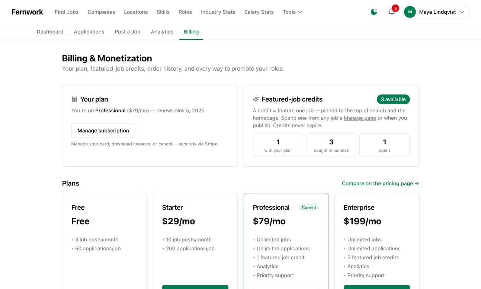Open the Companies nav item
This screenshot has width=481, height=289.
point(101,12)
